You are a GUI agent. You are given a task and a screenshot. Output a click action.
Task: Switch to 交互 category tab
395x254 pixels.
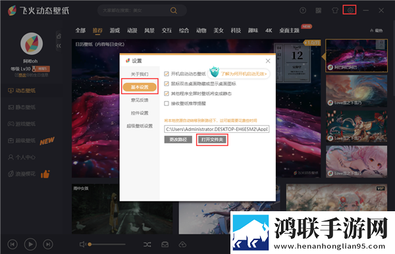[x=167, y=30]
